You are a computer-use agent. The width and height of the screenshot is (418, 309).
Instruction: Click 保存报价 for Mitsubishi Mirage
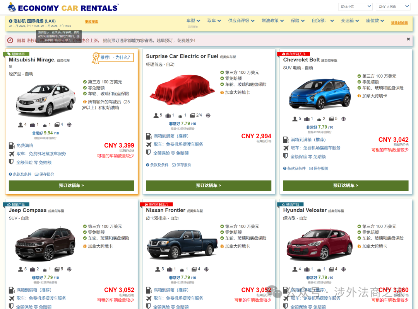[45, 174]
